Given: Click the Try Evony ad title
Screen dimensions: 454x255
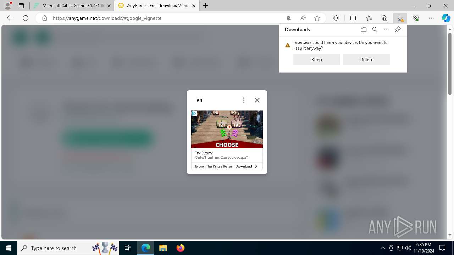Looking at the screenshot, I should tap(204, 153).
